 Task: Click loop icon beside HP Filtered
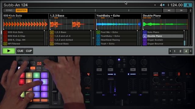point(5,44)
